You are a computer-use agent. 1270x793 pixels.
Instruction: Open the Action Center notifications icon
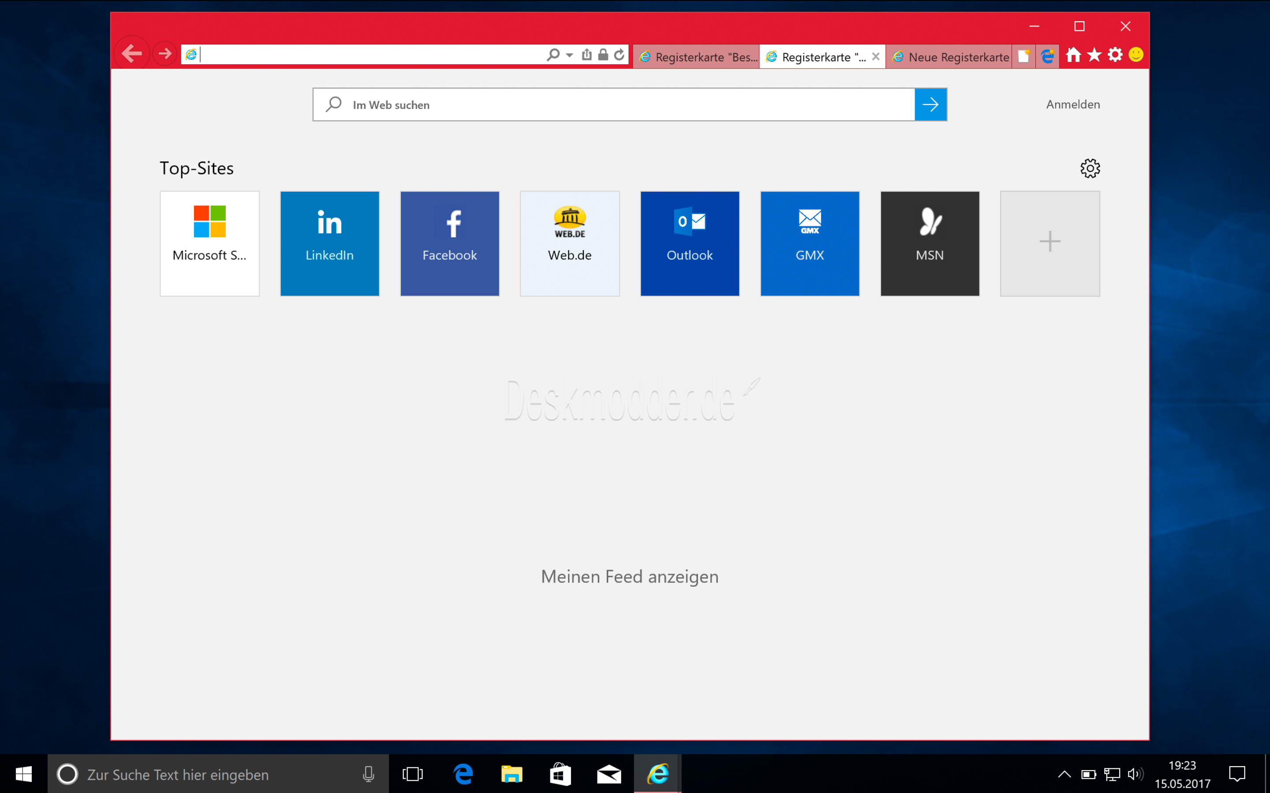click(1237, 774)
